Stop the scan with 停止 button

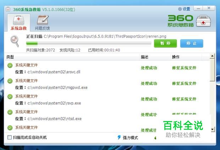192,44
